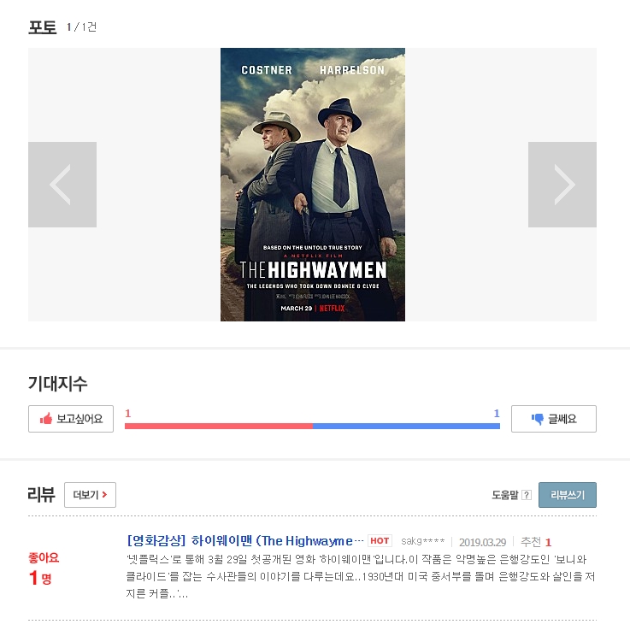Vote 보고싶어요 for the movie
This screenshot has width=630, height=636.
[71, 419]
